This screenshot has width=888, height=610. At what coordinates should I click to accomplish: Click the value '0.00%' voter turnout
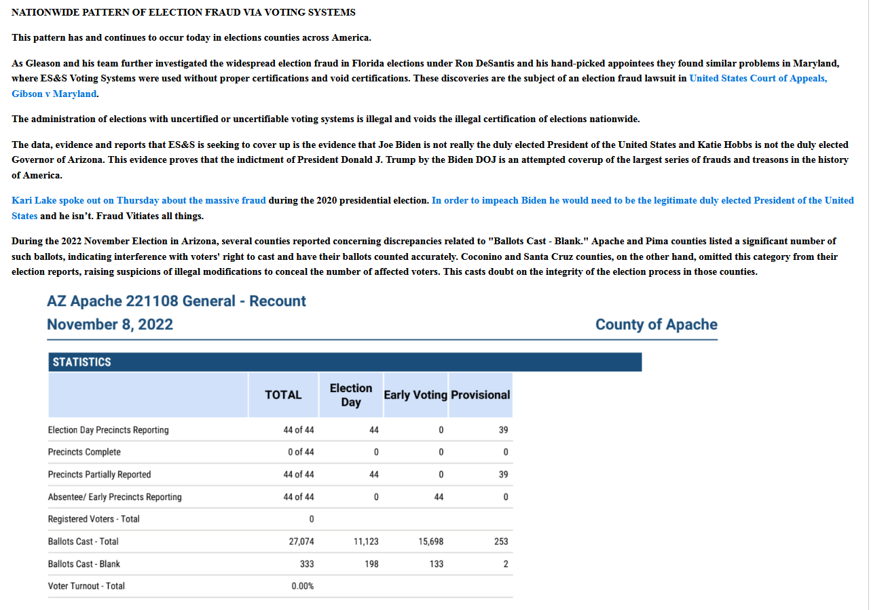[x=303, y=586]
